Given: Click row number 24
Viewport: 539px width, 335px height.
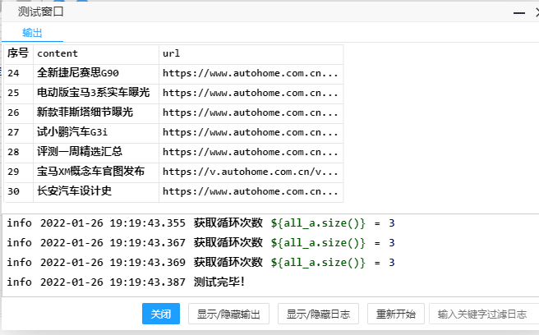Looking at the screenshot, I should (19, 74).
